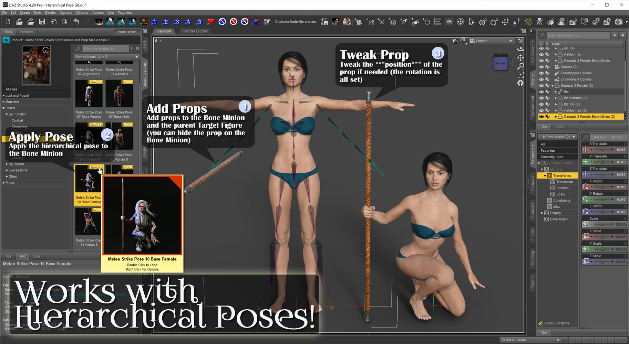This screenshot has height=344, width=629.
Task: Toggle visibility eye for Camera (2)
Action: 541,67
